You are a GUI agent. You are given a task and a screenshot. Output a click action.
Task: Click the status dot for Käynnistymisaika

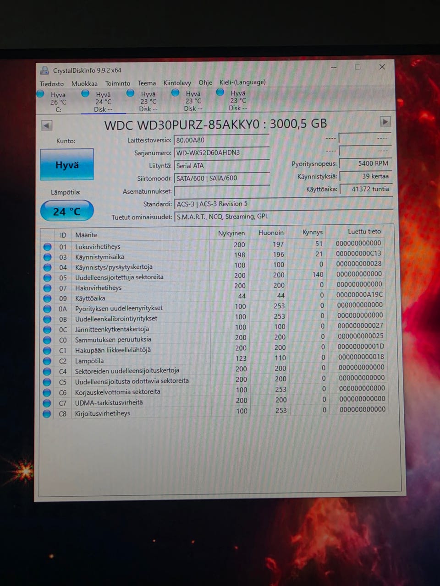(47, 257)
